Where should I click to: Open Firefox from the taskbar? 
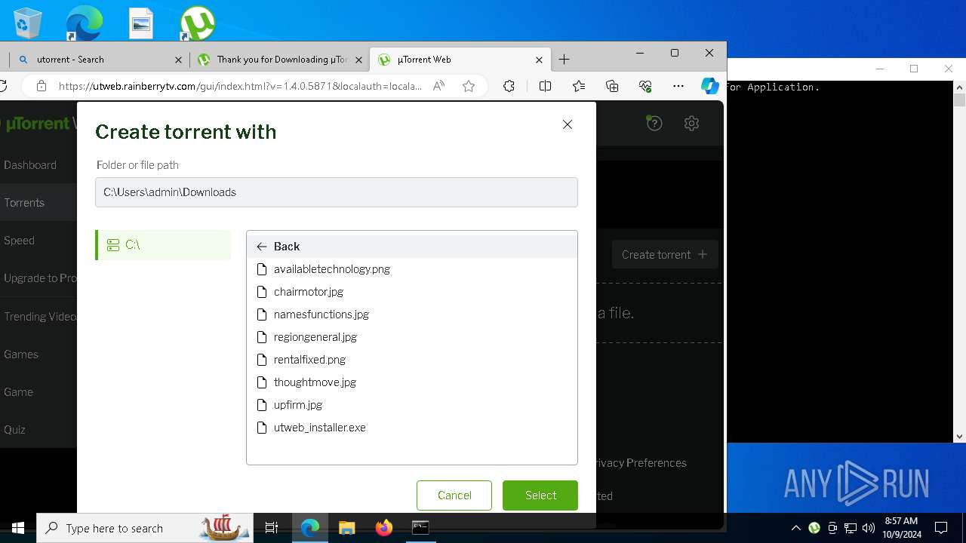[384, 528]
